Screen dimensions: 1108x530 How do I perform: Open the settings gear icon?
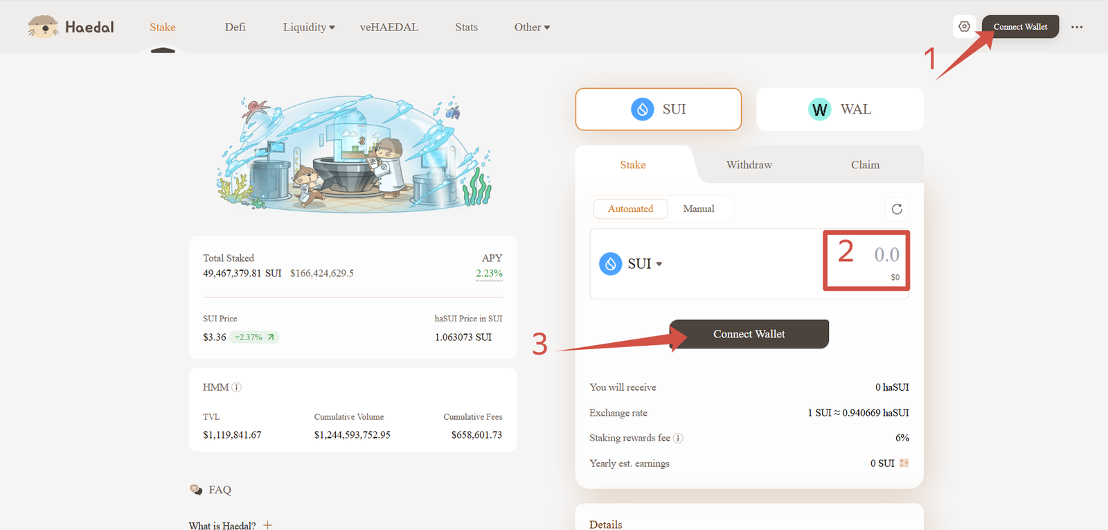964,27
